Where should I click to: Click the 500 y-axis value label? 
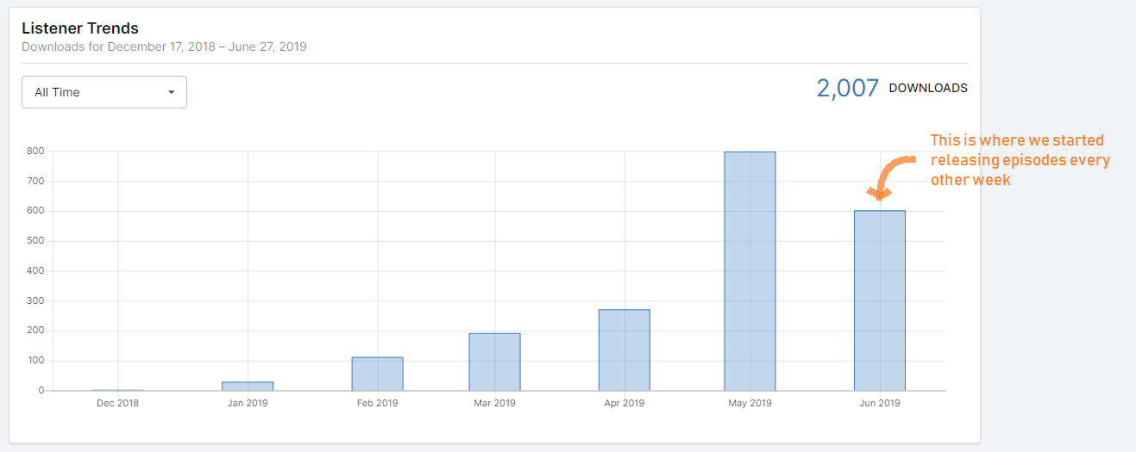[35, 241]
